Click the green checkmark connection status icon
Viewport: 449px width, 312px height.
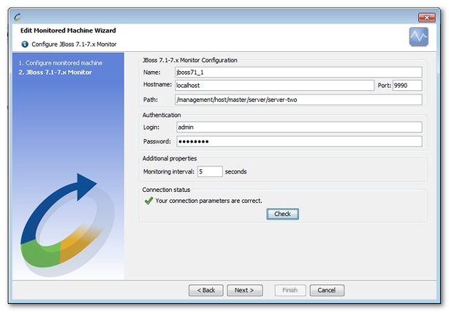(149, 201)
